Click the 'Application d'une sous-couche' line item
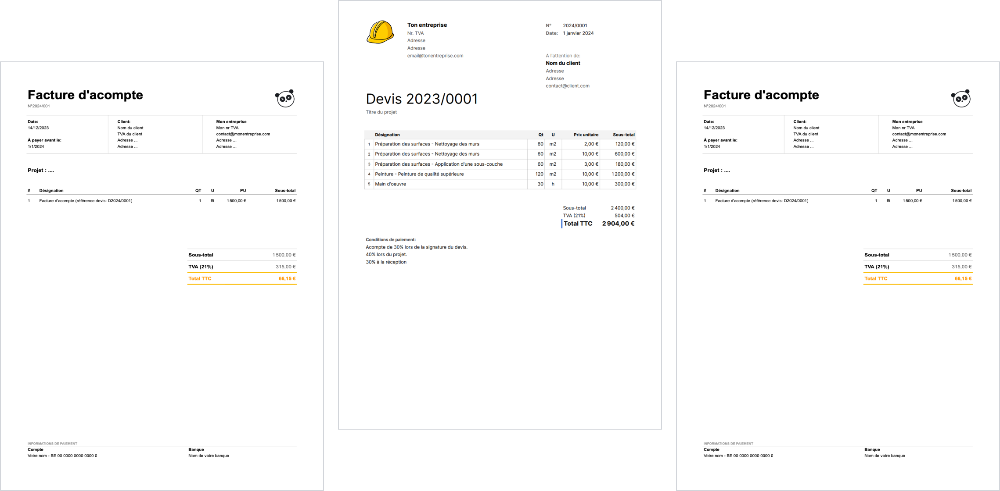The width and height of the screenshot is (1000, 491). [439, 164]
